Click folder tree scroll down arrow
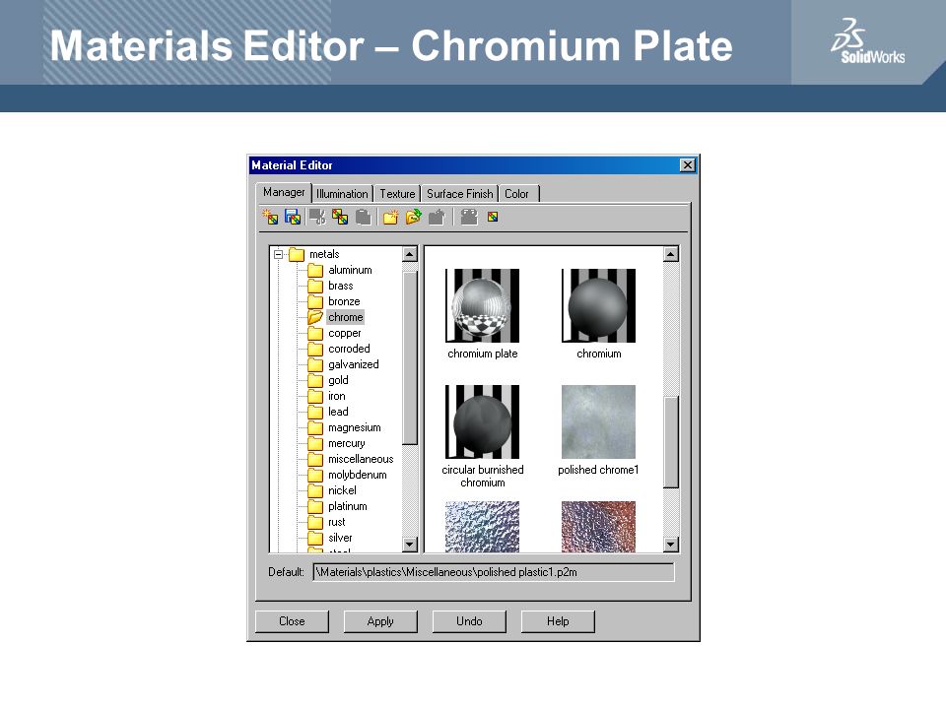The width and height of the screenshot is (946, 709). [x=410, y=545]
